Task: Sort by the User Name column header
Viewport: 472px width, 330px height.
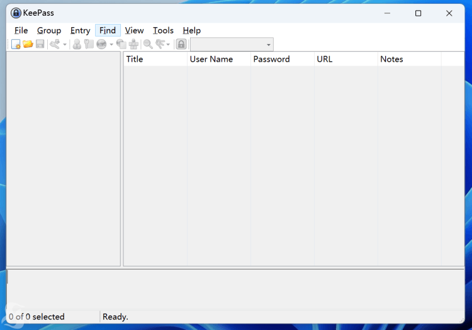Action: (219, 59)
